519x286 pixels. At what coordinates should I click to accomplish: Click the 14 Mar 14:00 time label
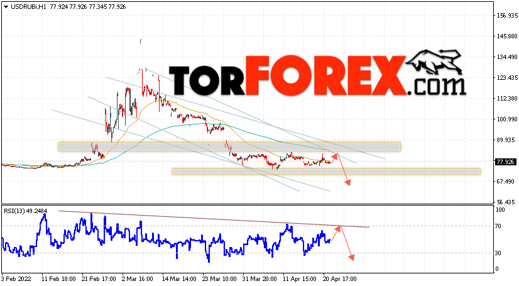tap(180, 279)
